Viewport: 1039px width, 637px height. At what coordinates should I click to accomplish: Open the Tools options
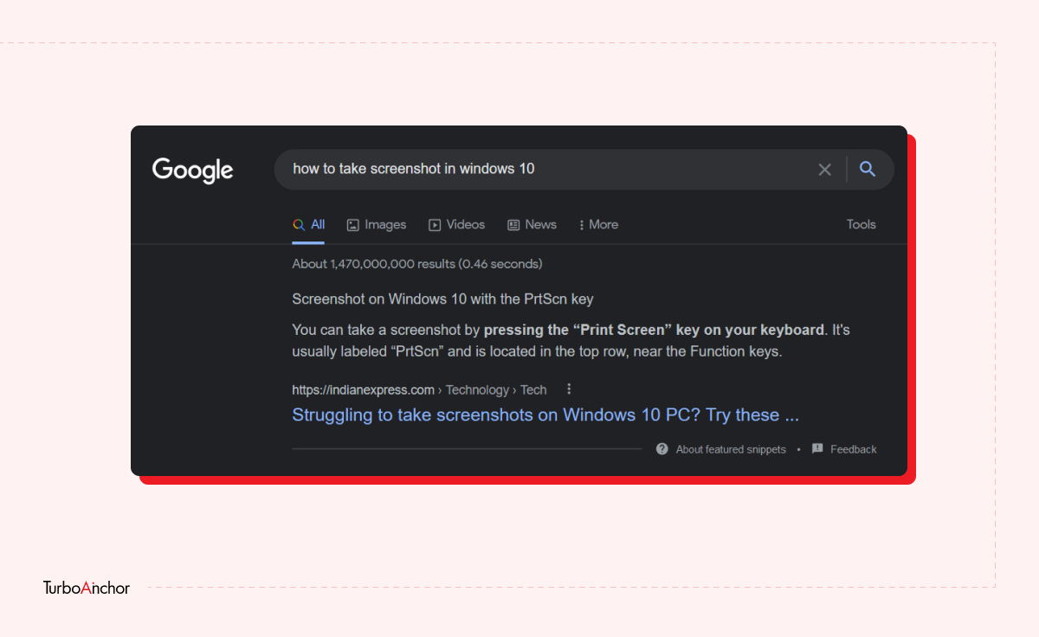(862, 224)
